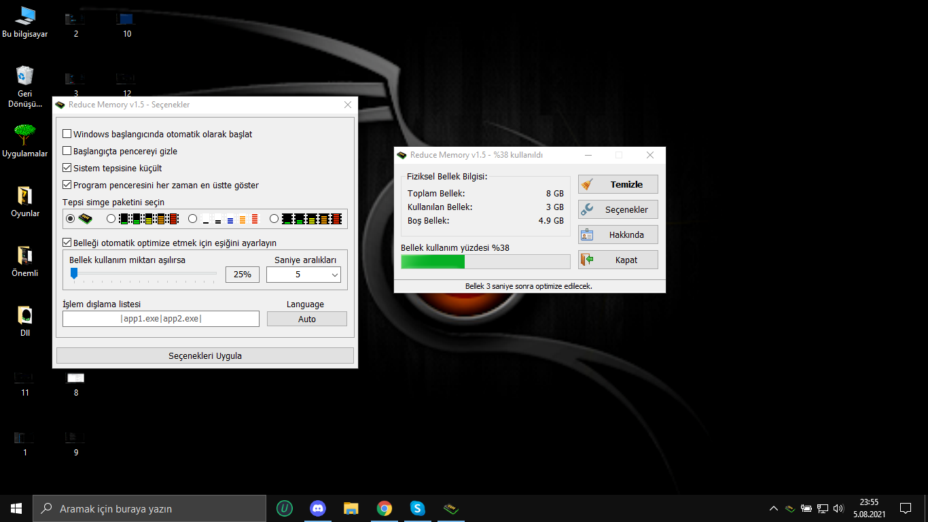
Task: Launch Google Chrome from the taskbar
Action: coord(385,508)
